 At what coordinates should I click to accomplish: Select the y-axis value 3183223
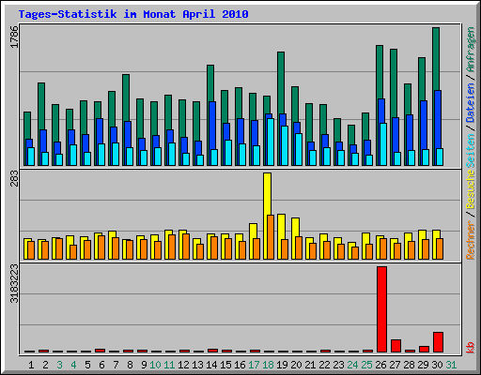[14, 283]
